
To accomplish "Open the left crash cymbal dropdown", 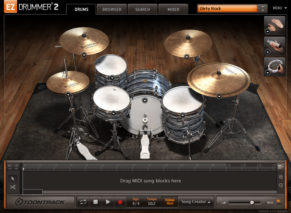I will [x=84, y=55].
